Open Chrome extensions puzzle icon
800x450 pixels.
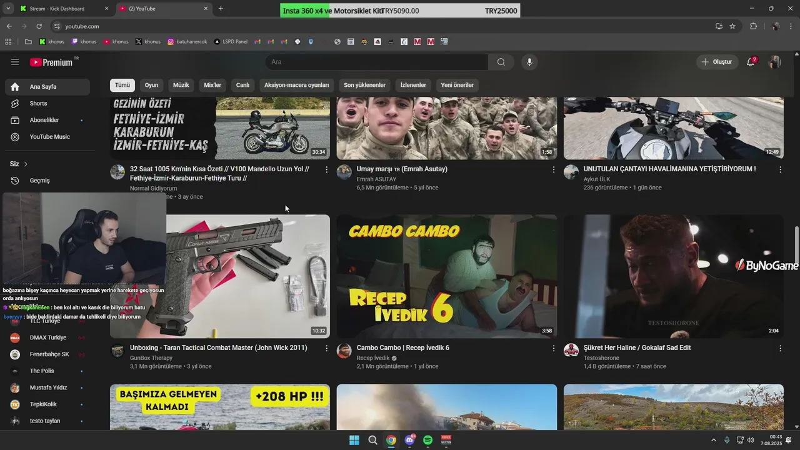coord(753,26)
